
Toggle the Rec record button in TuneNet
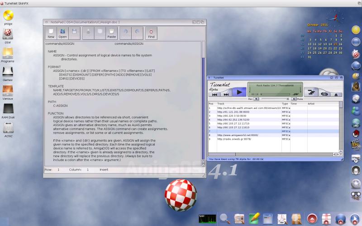[x=256, y=99]
